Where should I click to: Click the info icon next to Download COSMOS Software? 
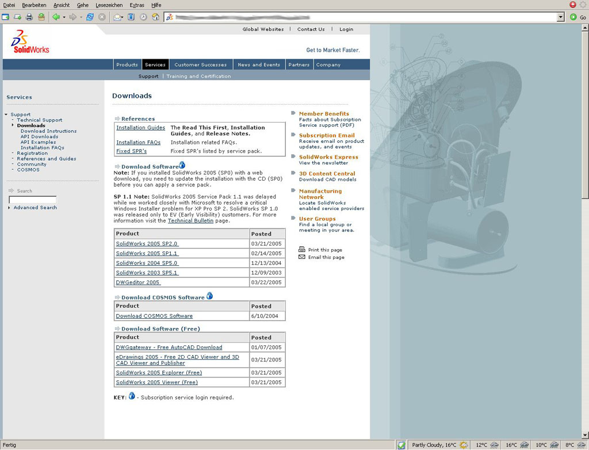209,296
